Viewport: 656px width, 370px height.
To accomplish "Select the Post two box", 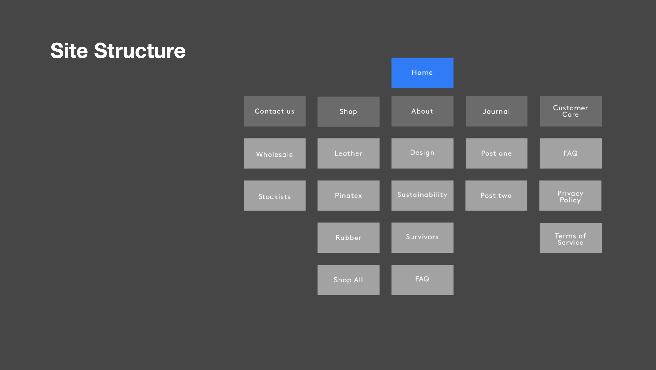I will coord(496,196).
